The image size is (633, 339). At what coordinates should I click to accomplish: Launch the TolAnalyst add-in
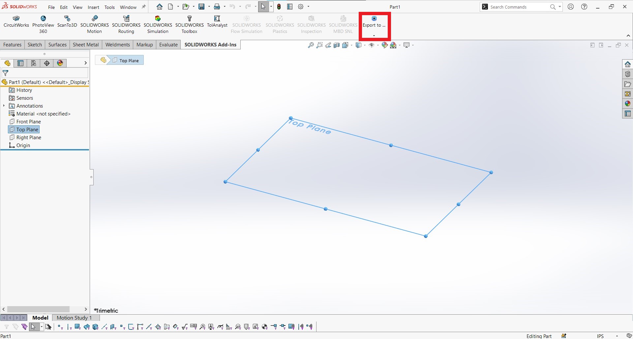217,22
